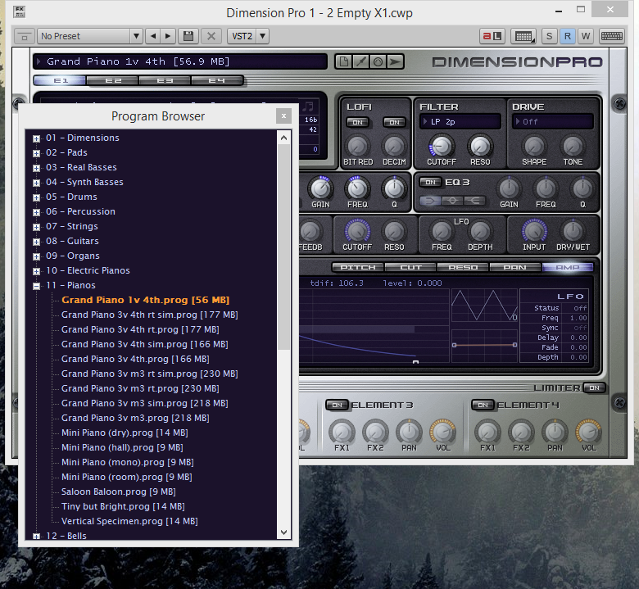The image size is (639, 589).
Task: Open the filter type LP 2p selector
Action: click(460, 121)
